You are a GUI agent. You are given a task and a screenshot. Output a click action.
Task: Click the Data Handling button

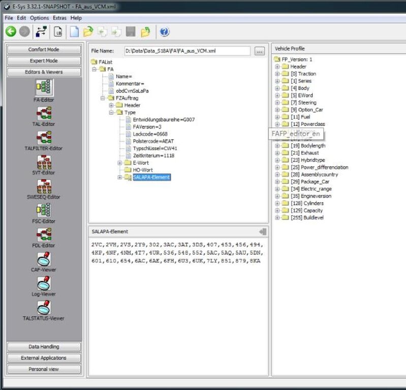(44, 346)
